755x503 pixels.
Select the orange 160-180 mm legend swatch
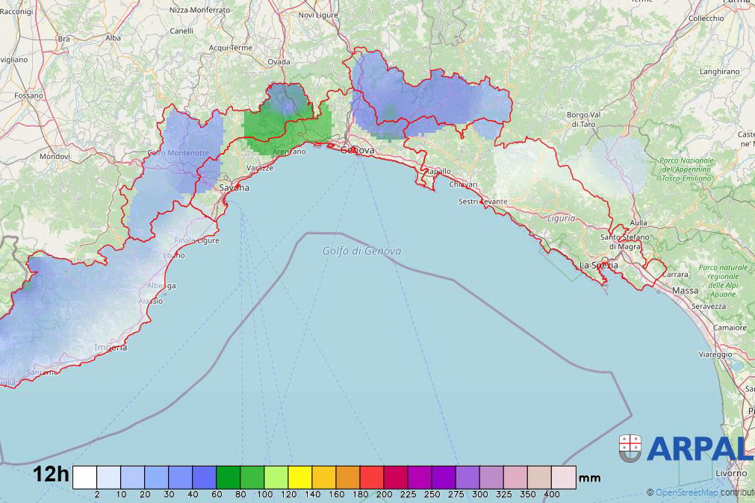(348, 477)
